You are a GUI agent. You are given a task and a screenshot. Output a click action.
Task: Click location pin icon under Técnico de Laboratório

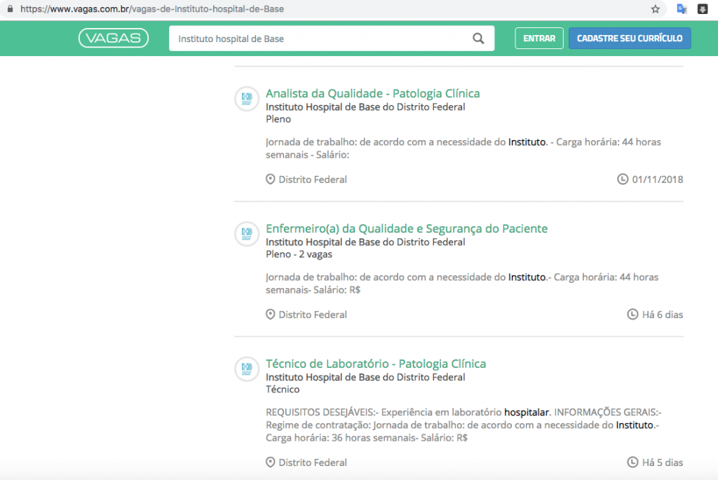[271, 462]
